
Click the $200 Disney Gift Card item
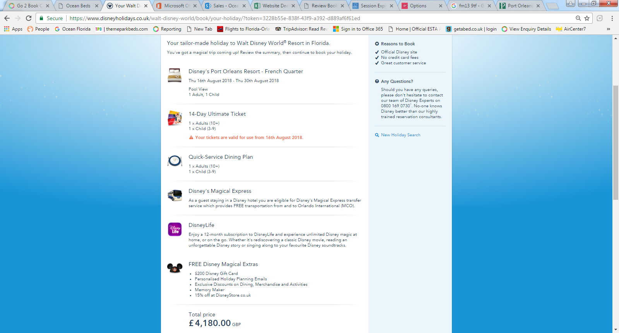pos(216,273)
